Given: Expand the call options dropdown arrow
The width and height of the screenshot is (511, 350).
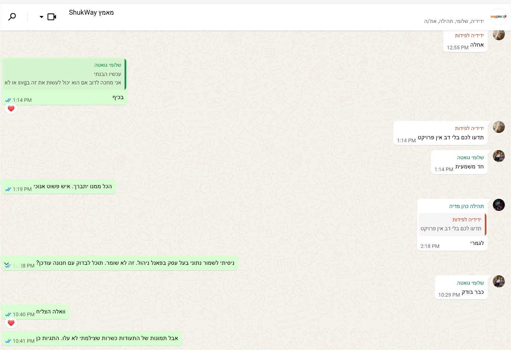Looking at the screenshot, I should click(x=42, y=17).
